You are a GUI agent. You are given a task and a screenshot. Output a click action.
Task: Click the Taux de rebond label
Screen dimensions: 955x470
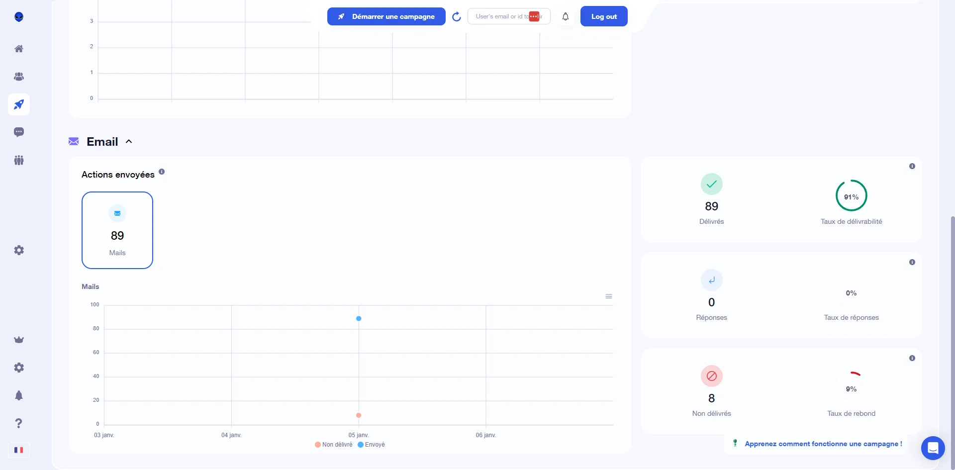852,413
